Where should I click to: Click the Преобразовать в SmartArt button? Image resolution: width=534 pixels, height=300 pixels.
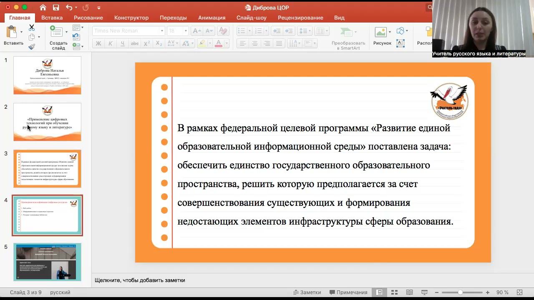(348, 39)
